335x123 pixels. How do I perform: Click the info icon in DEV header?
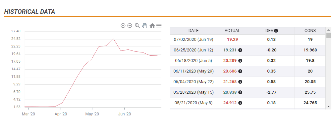pos(276,31)
